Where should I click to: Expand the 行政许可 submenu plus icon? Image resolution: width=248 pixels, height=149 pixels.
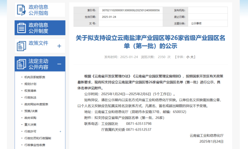(x=60, y=131)
